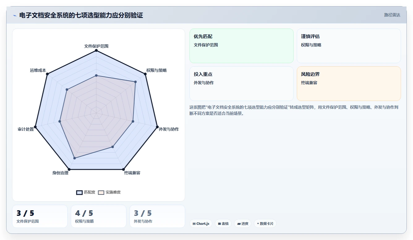Click 终端兼容 text inside 风险边界 card
413x240 pixels.
tap(309, 83)
